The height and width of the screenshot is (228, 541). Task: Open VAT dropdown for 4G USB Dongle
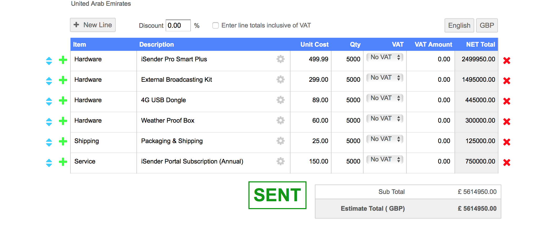tap(385, 98)
